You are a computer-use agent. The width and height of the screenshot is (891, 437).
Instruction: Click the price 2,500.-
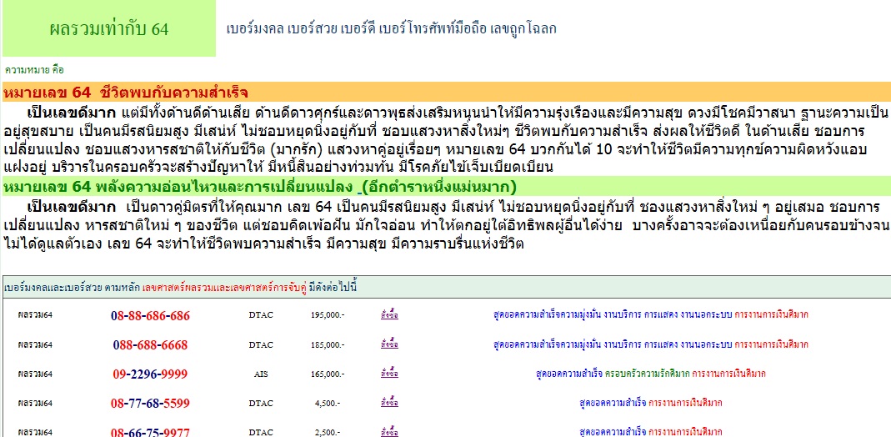tap(328, 433)
